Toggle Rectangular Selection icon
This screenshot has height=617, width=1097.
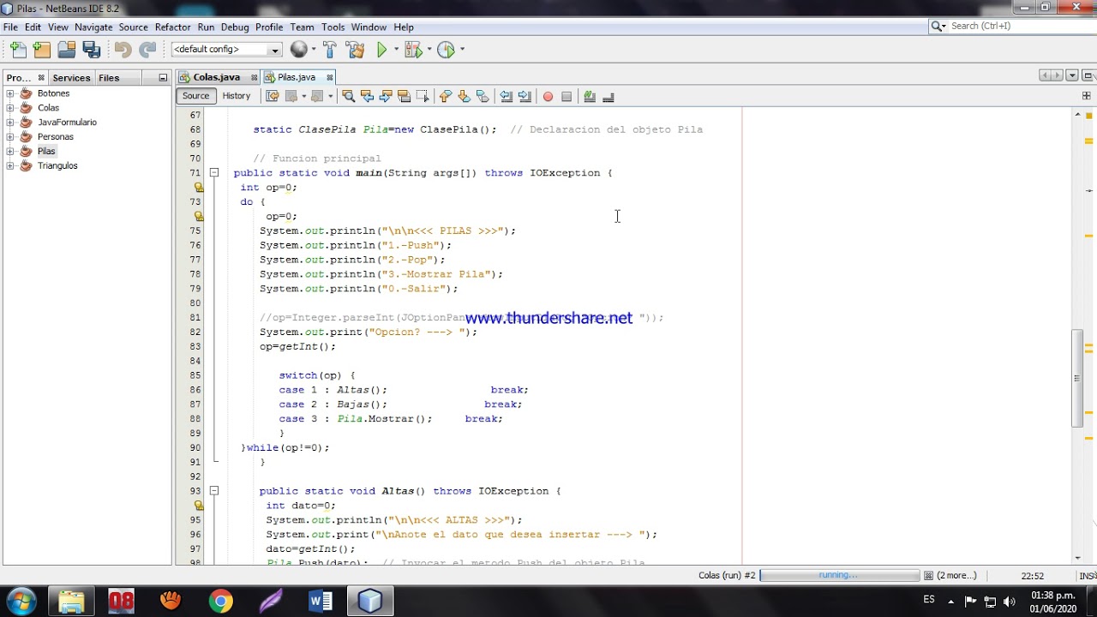[423, 96]
